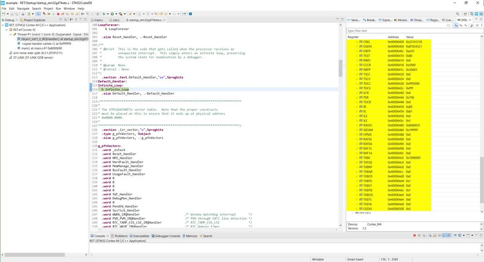Click the editor vertical scrollbar thumb
484x262 pixels.
pyautogui.click(x=341, y=68)
